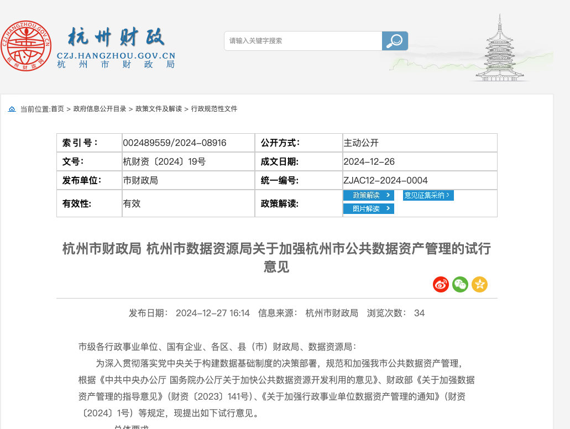The width and height of the screenshot is (570, 429).
Task: Click disclosure method value 主动公开
Action: (361, 143)
